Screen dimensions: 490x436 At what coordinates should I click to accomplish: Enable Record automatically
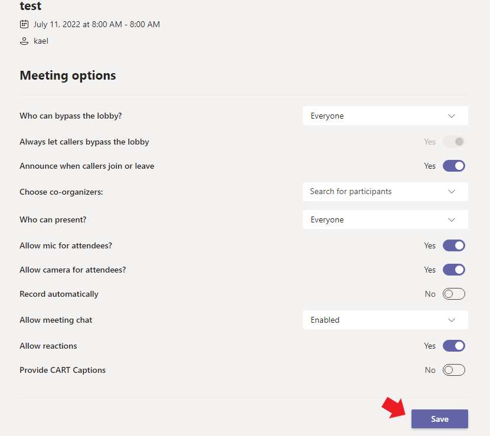(x=453, y=293)
